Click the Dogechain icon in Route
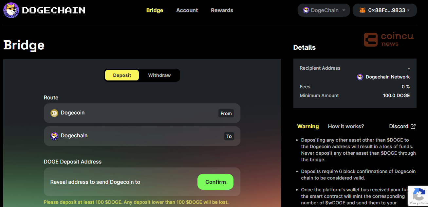The image size is (428, 207). 54,136
